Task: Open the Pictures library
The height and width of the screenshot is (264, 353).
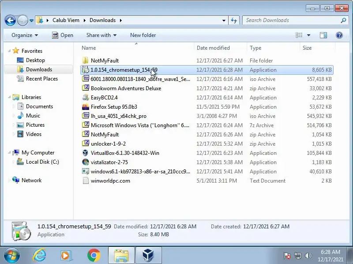Action: pyautogui.click(x=35, y=125)
